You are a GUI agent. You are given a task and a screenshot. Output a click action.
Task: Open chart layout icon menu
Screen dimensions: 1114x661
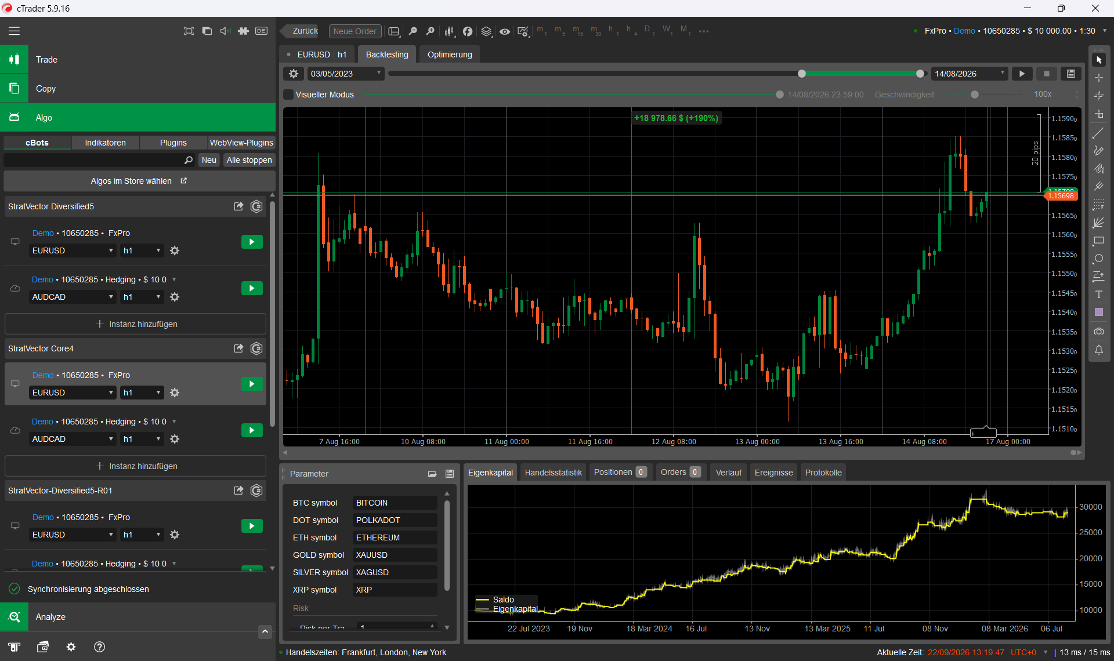394,31
